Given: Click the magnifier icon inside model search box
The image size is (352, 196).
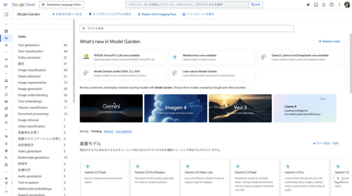Looking at the screenshot, I should coord(84,28).
